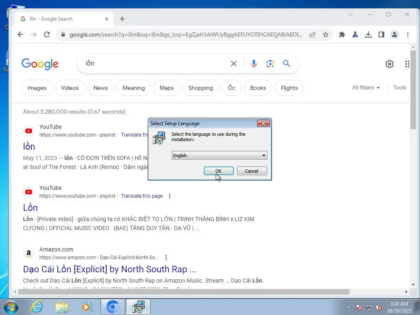Show hidden tray icons arrow

tap(349, 308)
